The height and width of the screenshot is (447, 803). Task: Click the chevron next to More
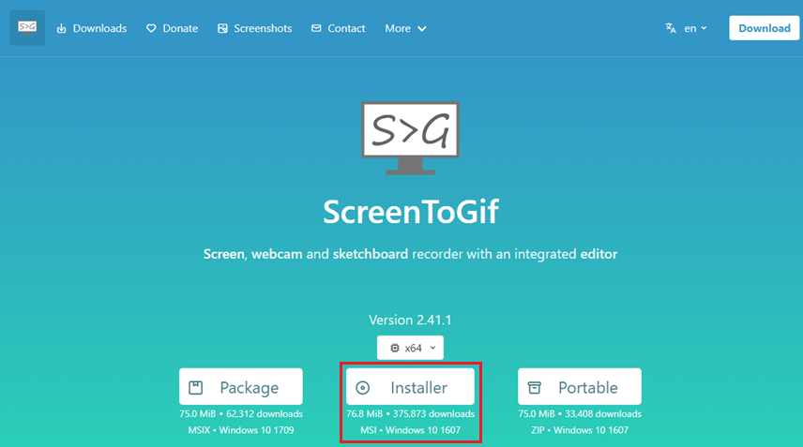[x=422, y=29]
